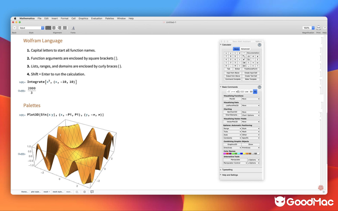Open the Calculator help question mark icon

tap(259, 45)
